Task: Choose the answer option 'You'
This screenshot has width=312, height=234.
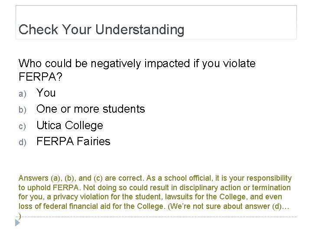Action: 46,93
